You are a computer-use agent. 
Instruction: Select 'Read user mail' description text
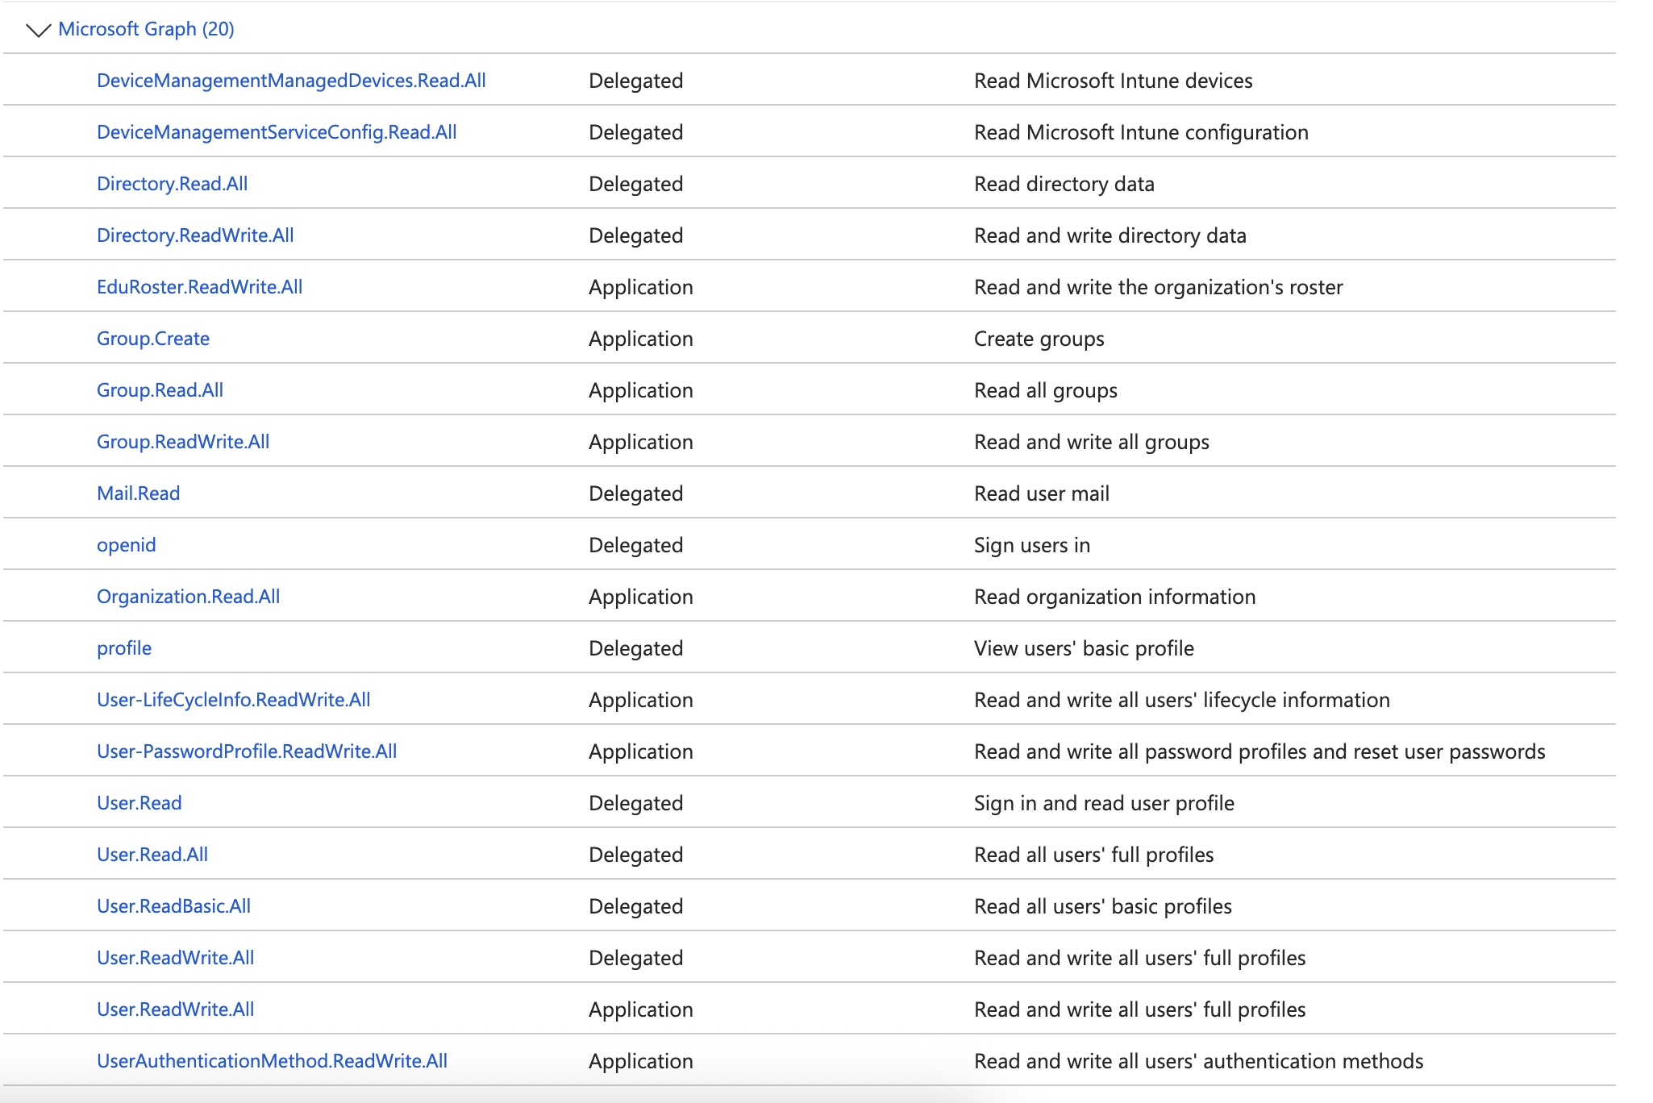point(1041,493)
